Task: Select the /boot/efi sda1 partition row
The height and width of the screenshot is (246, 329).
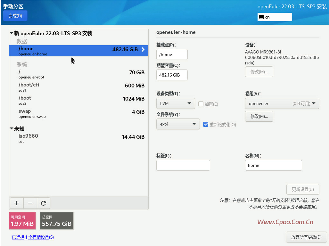Action: [x=78, y=87]
